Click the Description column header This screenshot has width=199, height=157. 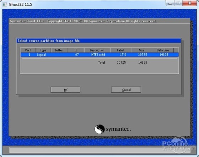pos(97,50)
